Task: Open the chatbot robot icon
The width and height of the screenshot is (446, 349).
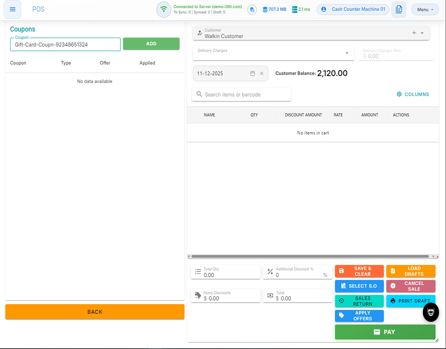Action: point(431,312)
